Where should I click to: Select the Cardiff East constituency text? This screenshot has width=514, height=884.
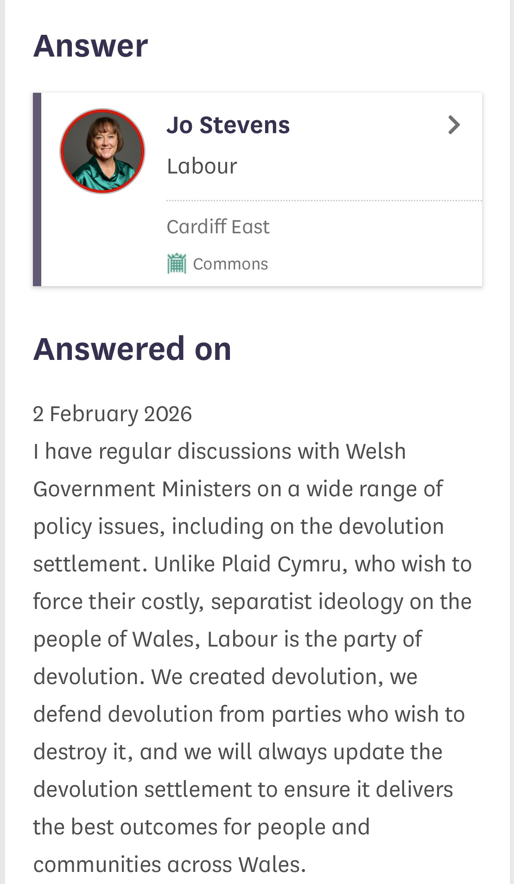(218, 227)
